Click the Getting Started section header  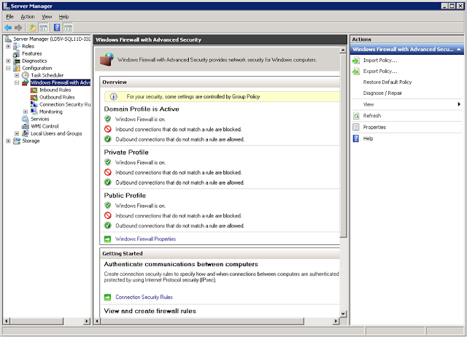pyautogui.click(x=220, y=253)
